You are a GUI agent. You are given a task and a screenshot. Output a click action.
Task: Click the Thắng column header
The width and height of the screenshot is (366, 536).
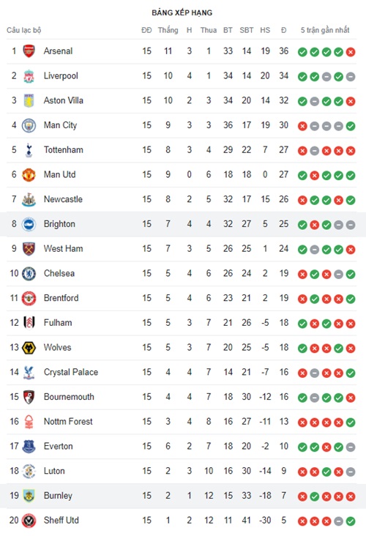(x=168, y=30)
